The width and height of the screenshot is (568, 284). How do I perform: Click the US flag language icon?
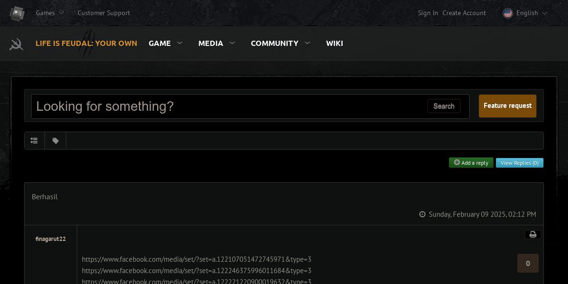click(x=508, y=13)
